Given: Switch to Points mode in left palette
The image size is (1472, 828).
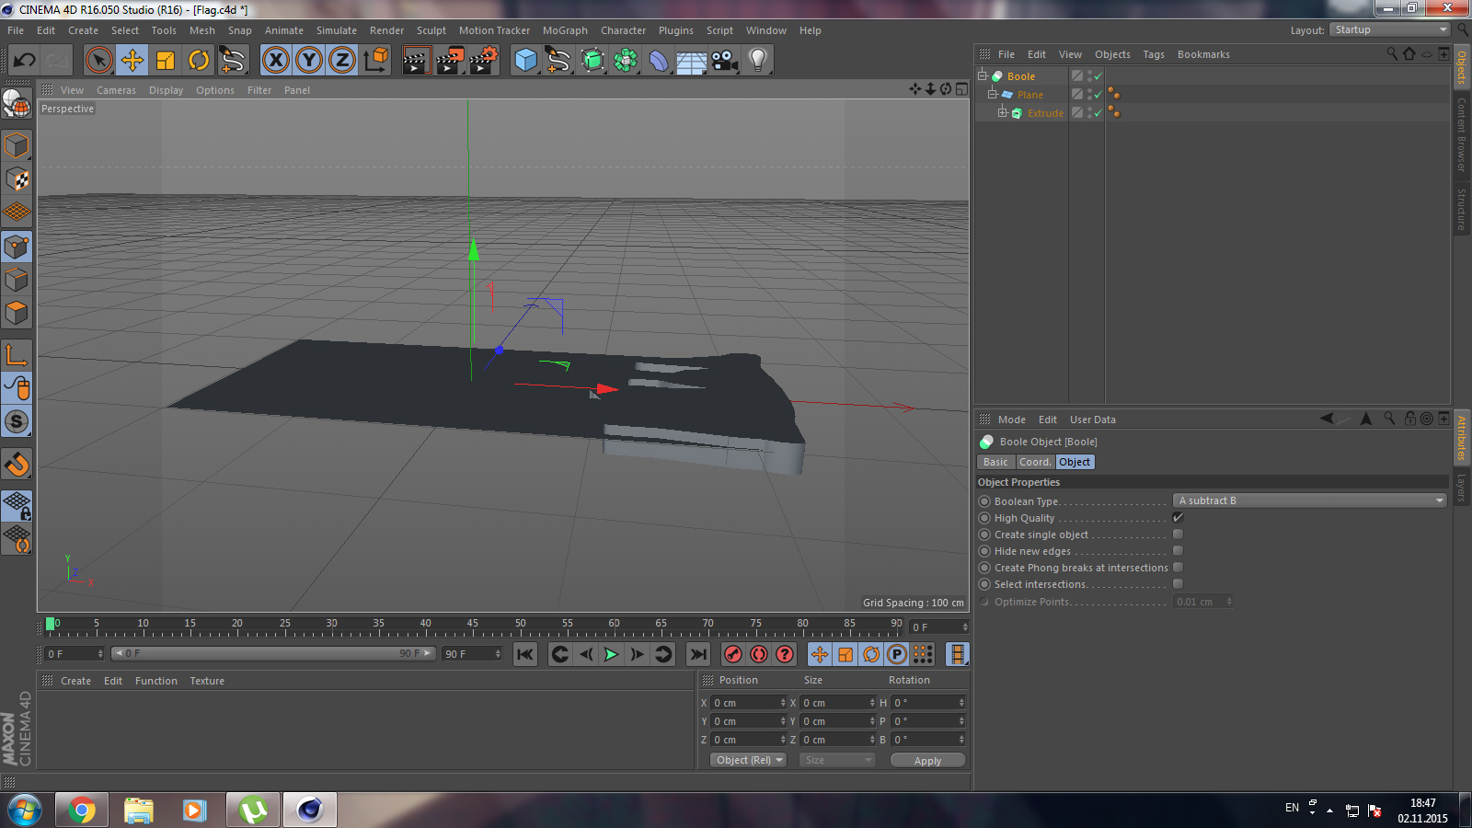Looking at the screenshot, I should pos(17,246).
